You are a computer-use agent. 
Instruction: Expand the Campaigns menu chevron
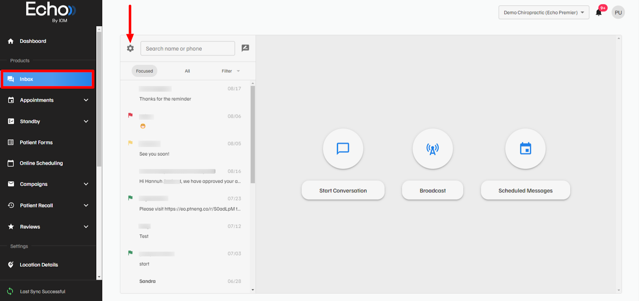[x=86, y=184]
